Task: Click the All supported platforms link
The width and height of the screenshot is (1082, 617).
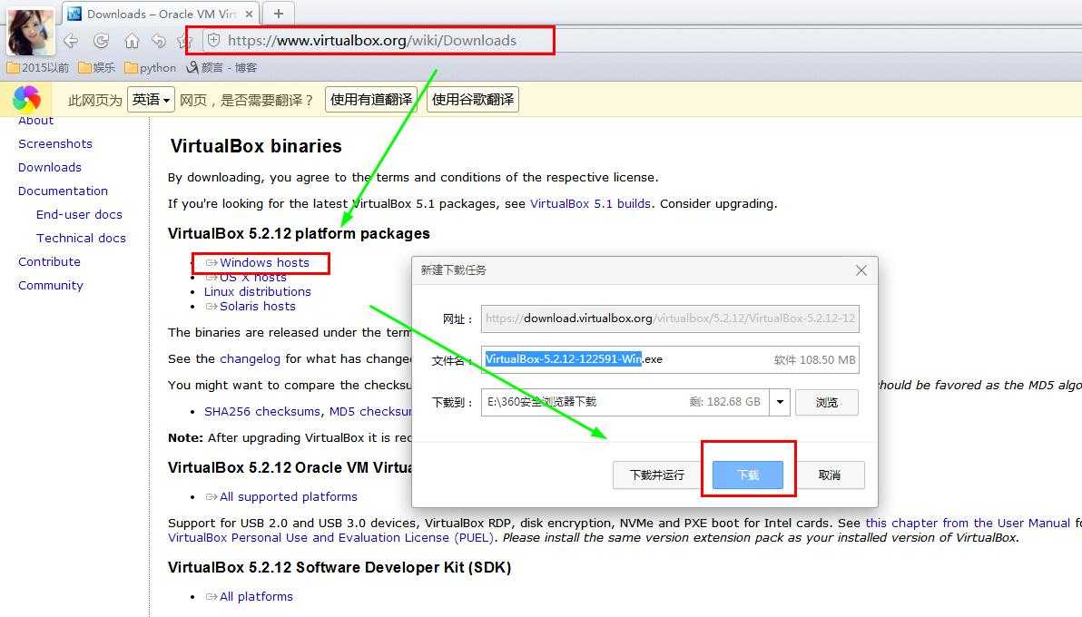Action: [281, 496]
